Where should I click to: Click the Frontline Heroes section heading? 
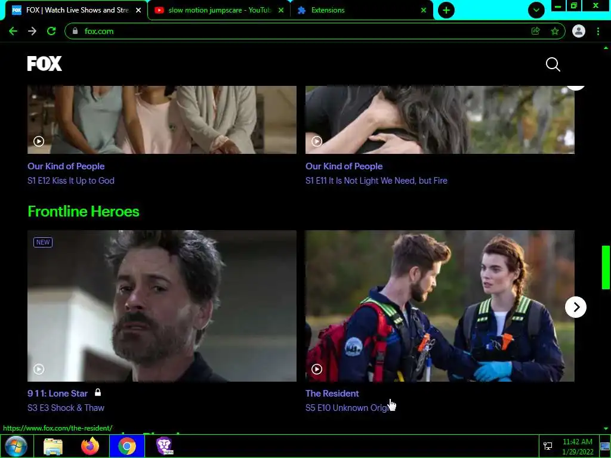(84, 212)
